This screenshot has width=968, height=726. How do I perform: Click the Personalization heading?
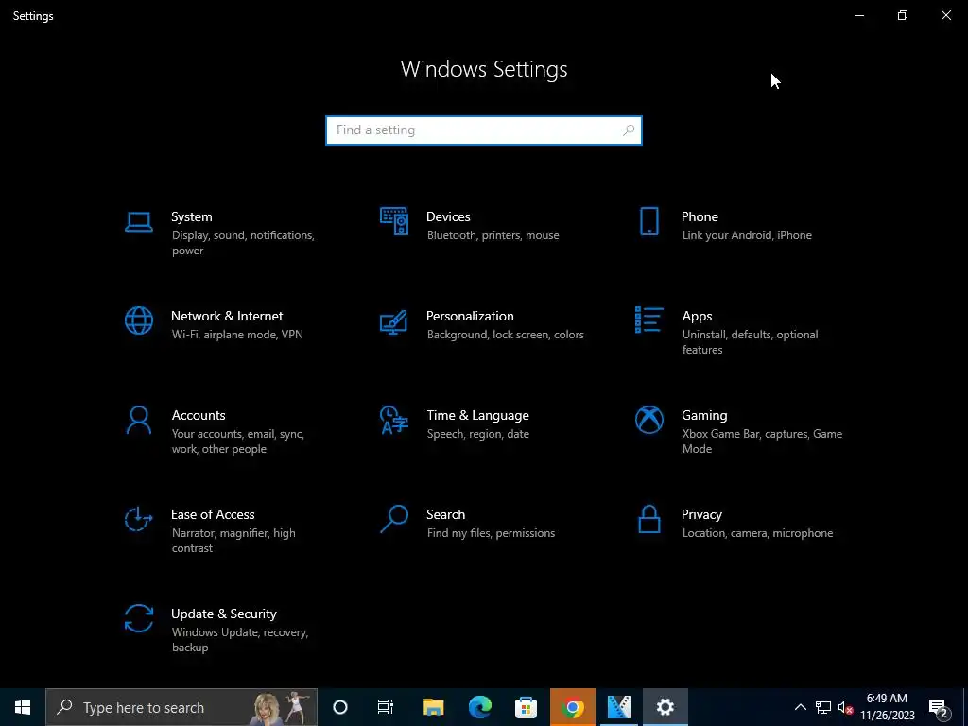470,316
